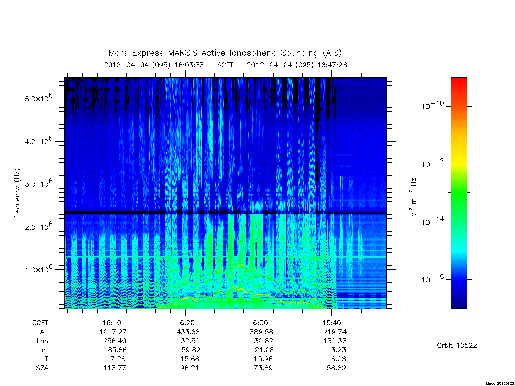
Task: Click latitude value '-85.86'
Action: [x=115, y=350]
